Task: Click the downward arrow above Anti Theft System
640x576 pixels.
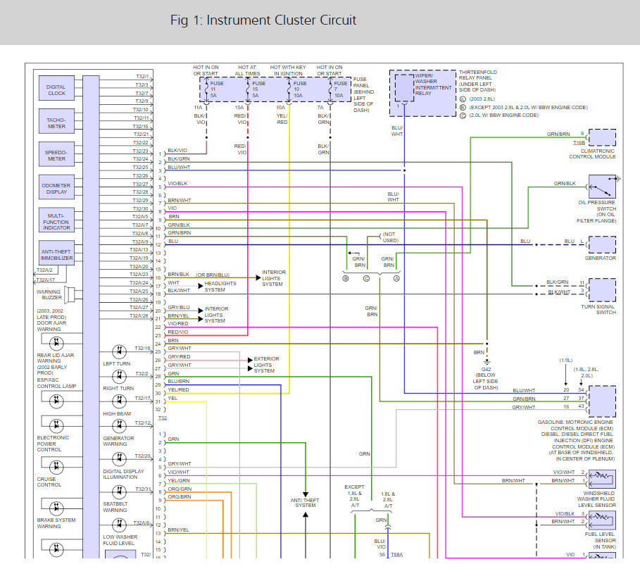Action: tap(306, 494)
